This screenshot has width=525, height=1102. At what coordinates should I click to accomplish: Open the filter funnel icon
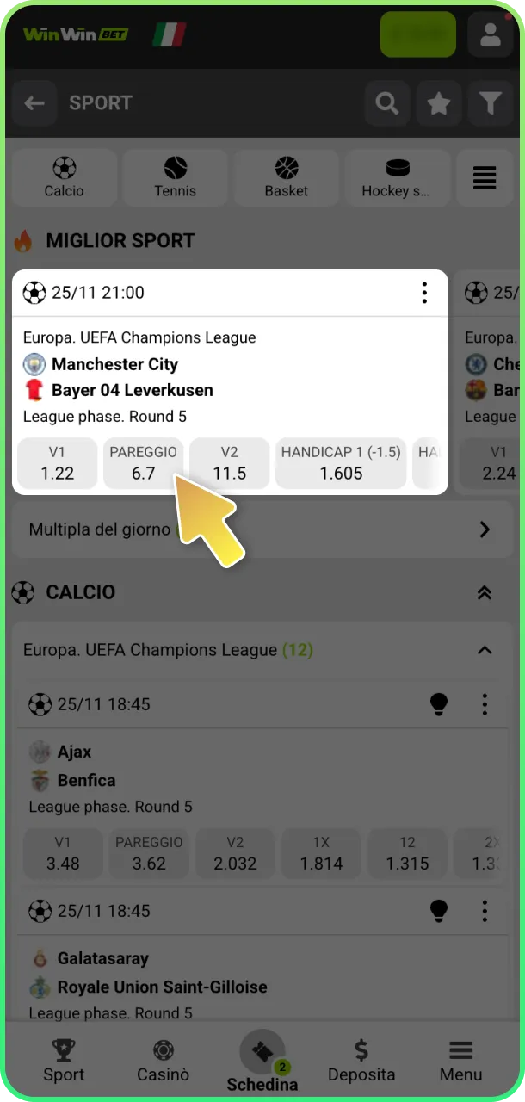[x=491, y=104]
